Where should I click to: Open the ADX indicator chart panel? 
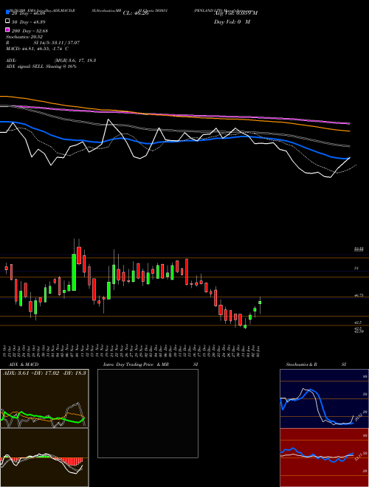(44, 398)
